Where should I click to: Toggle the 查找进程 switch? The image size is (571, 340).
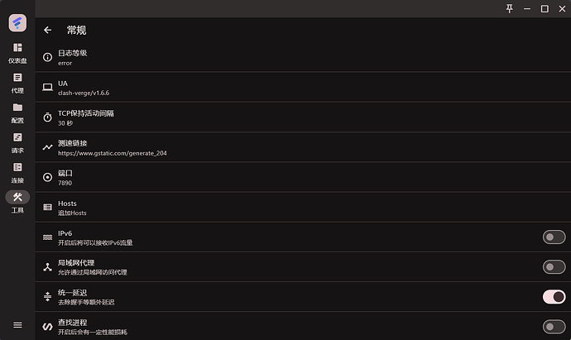(x=554, y=326)
